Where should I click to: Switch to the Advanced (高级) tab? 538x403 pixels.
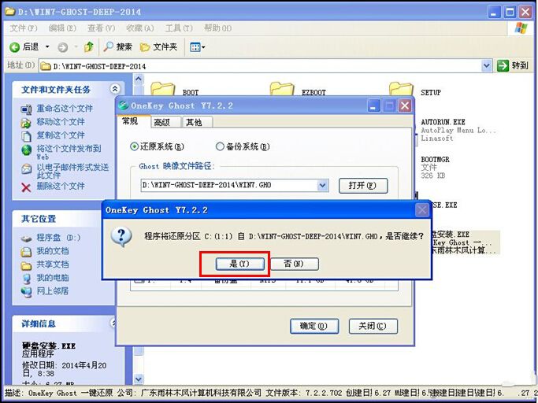(161, 122)
